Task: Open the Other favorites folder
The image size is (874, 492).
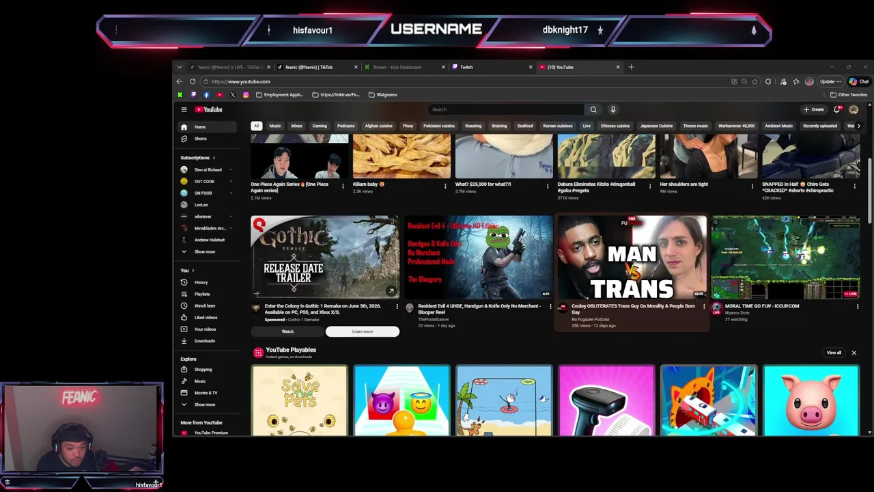Action: coord(849,94)
